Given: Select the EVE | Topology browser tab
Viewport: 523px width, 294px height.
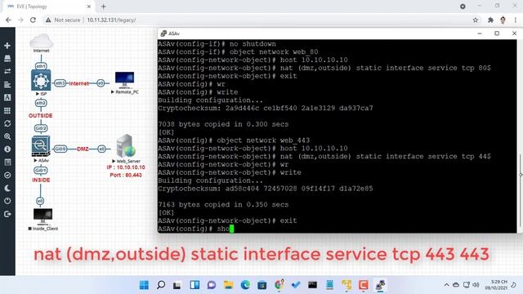Looking at the screenshot, I should click(49, 7).
